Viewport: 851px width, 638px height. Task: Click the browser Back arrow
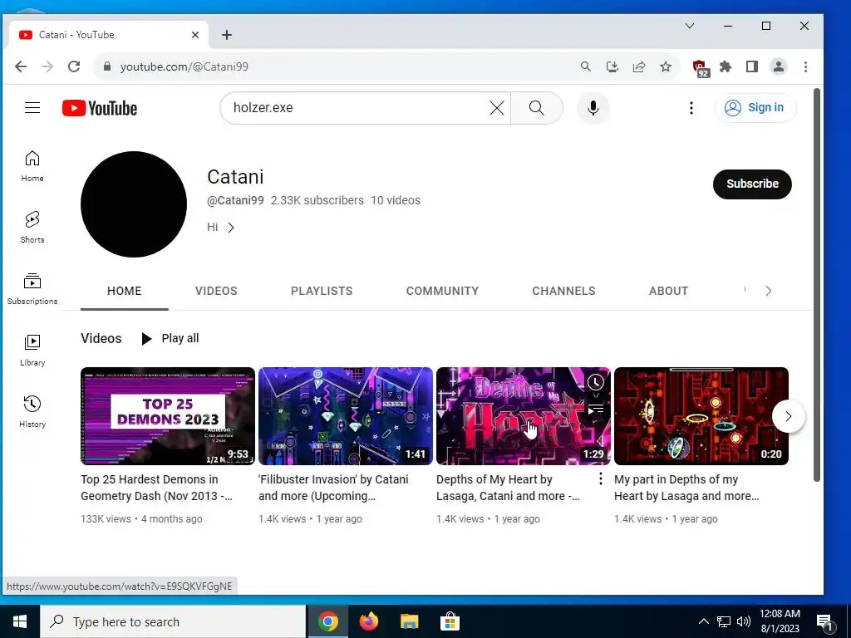pos(21,66)
